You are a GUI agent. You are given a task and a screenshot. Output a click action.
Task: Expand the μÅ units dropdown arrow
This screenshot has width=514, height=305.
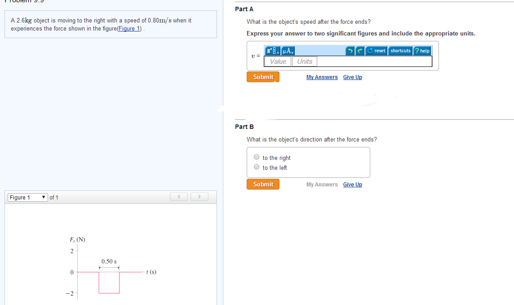point(292,52)
